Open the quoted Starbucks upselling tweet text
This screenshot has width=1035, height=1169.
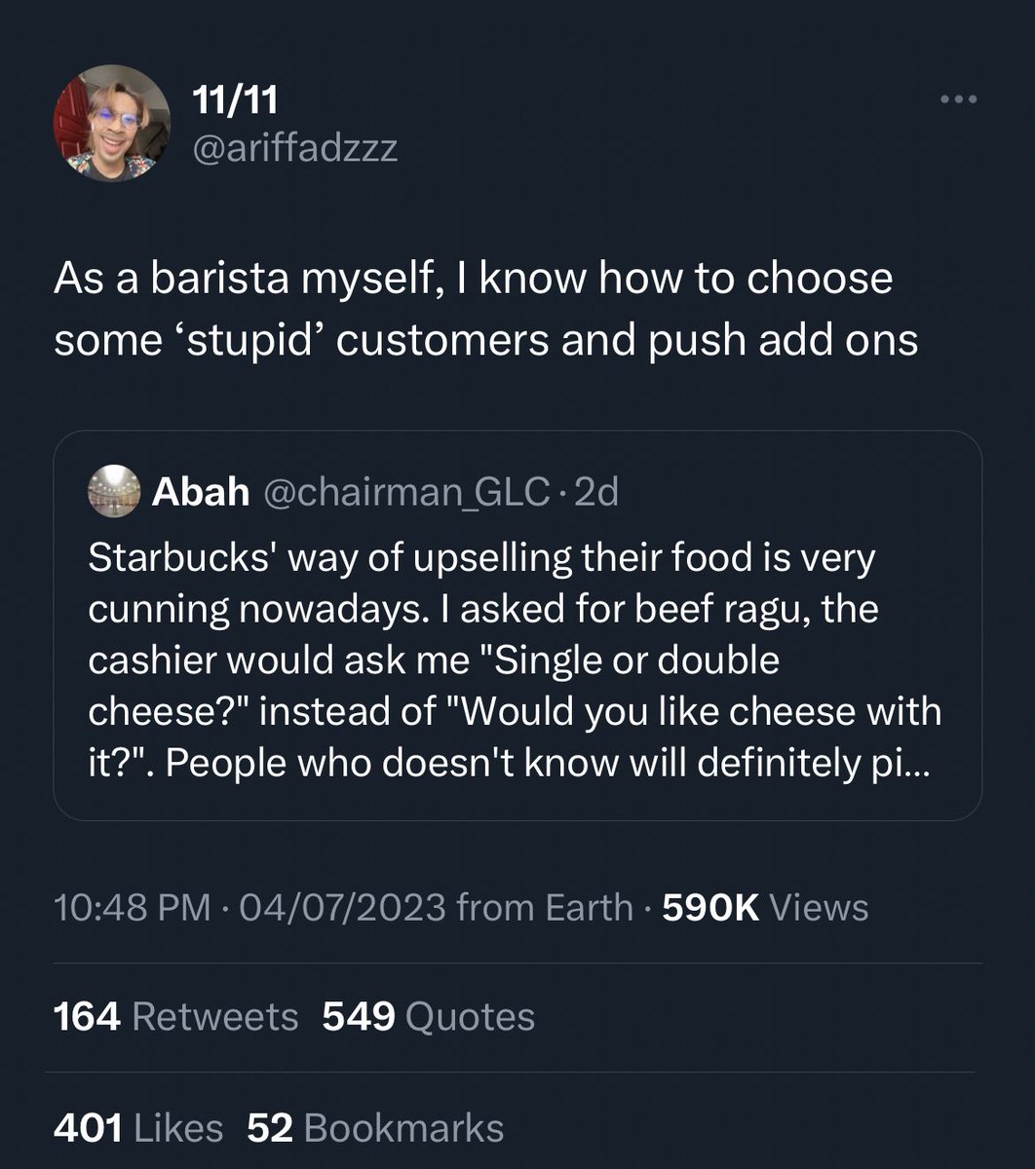[x=515, y=660]
